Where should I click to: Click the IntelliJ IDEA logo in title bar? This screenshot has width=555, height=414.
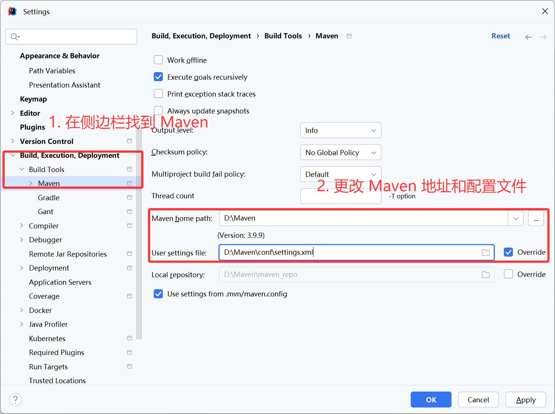[x=12, y=11]
